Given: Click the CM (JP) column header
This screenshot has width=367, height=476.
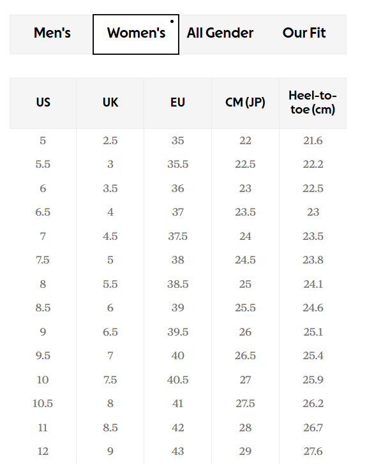Looking at the screenshot, I should (x=245, y=103).
